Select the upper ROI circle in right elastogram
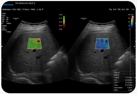 pos(98,43)
